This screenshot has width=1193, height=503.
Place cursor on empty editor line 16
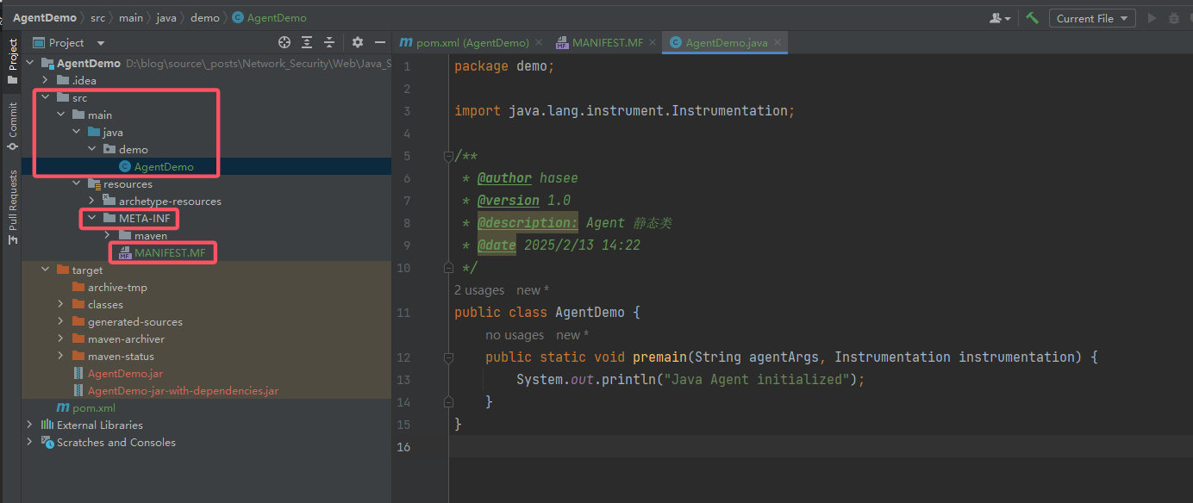coord(819,446)
